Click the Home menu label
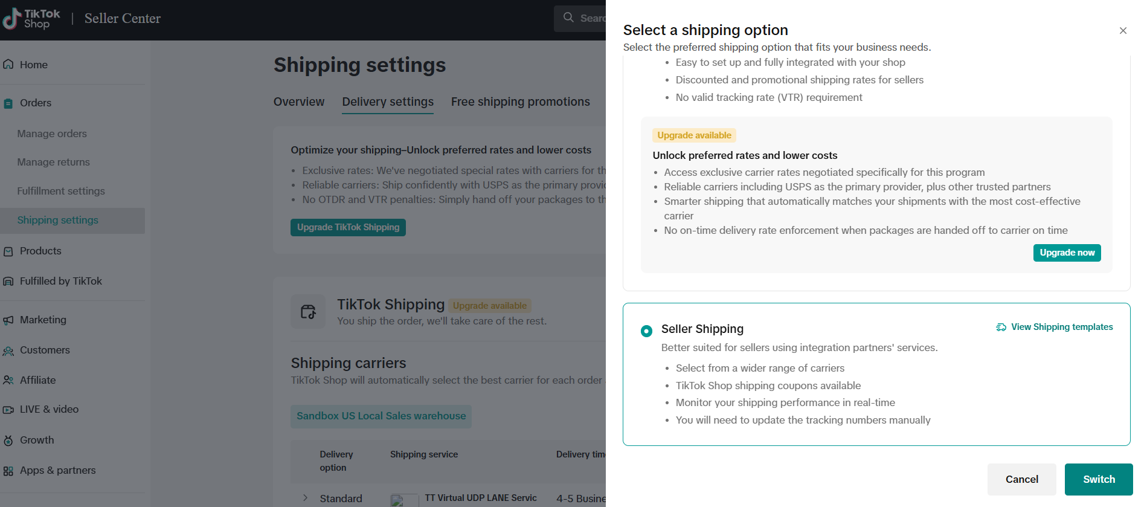The height and width of the screenshot is (507, 1147). (34, 65)
